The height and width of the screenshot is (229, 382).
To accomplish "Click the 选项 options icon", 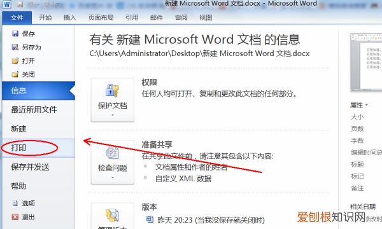I will pyautogui.click(x=15, y=203).
